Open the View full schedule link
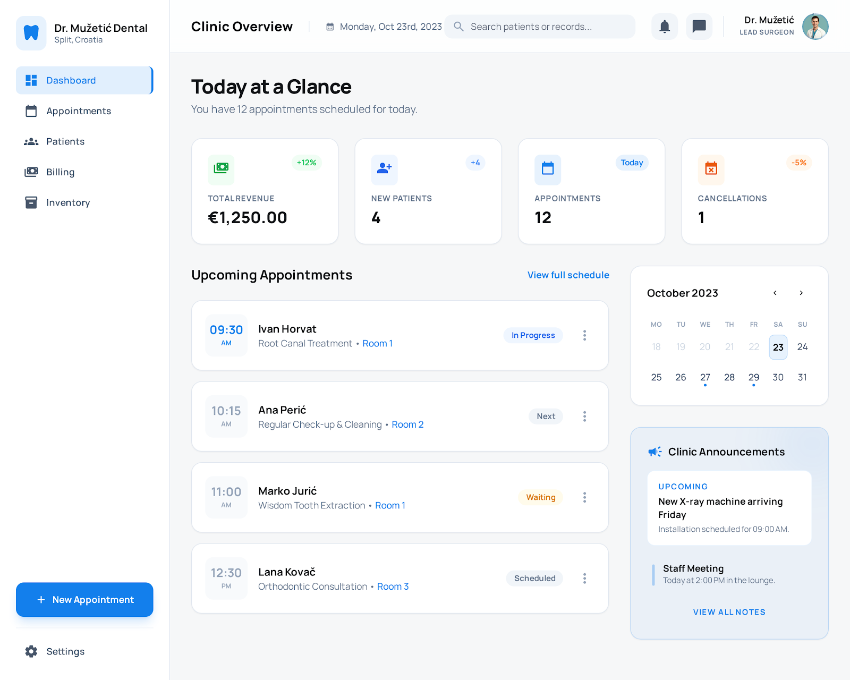 pyautogui.click(x=568, y=275)
